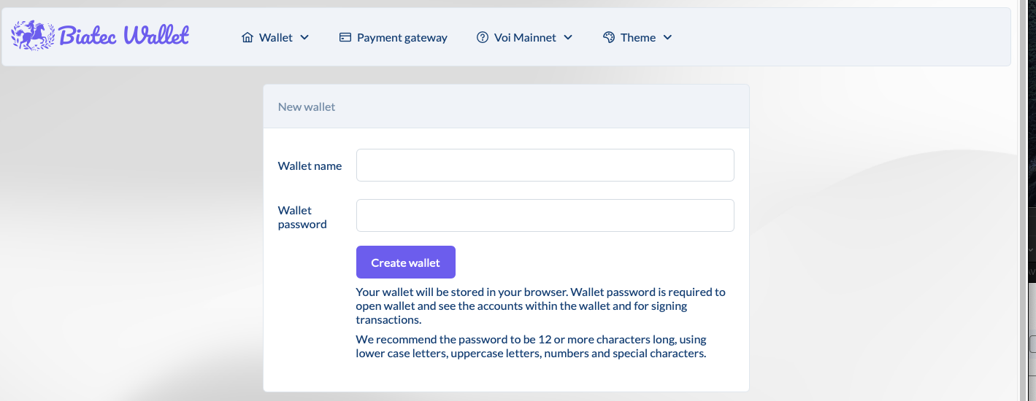Click the Wallet password field label
Viewport: 1036px width, 401px height.
[x=302, y=217]
